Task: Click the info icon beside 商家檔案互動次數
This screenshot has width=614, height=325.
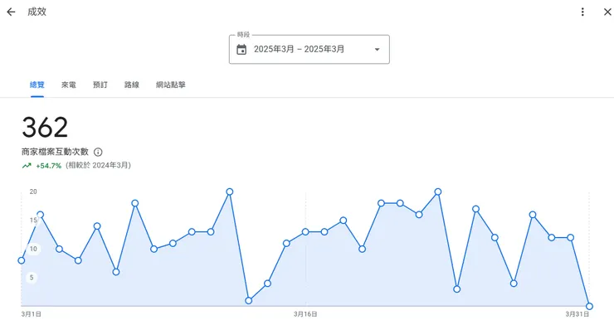Action: (98, 152)
